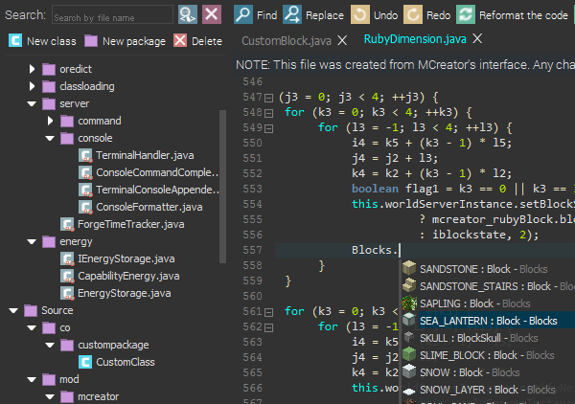The image size is (575, 404).
Task: Collapse the energy folder
Action: tap(32, 241)
